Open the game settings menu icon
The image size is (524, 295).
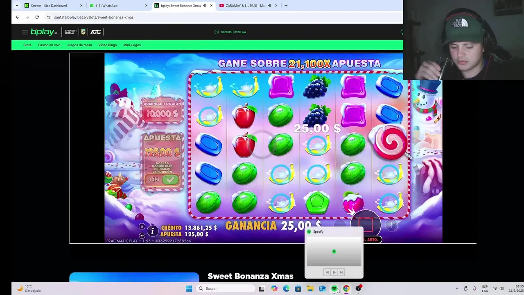(142, 227)
